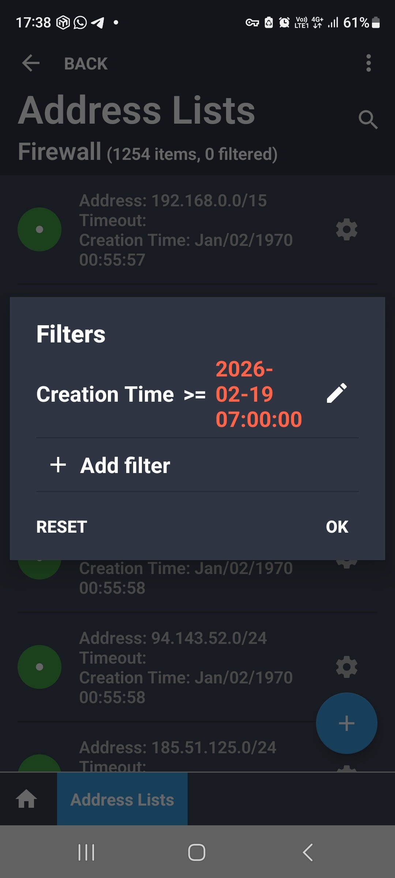
Task: Open settings gear for 94.143.52.0/24 entry
Action: 346,667
